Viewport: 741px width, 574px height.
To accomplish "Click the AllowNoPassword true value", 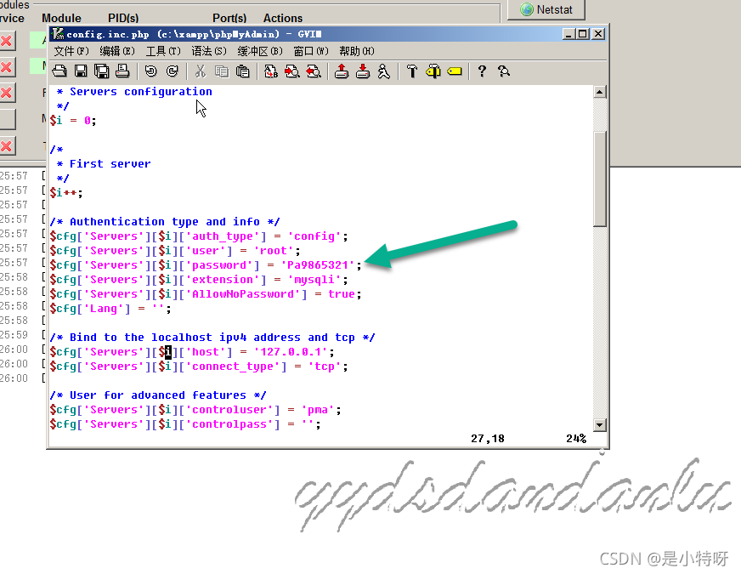I will tap(342, 294).
